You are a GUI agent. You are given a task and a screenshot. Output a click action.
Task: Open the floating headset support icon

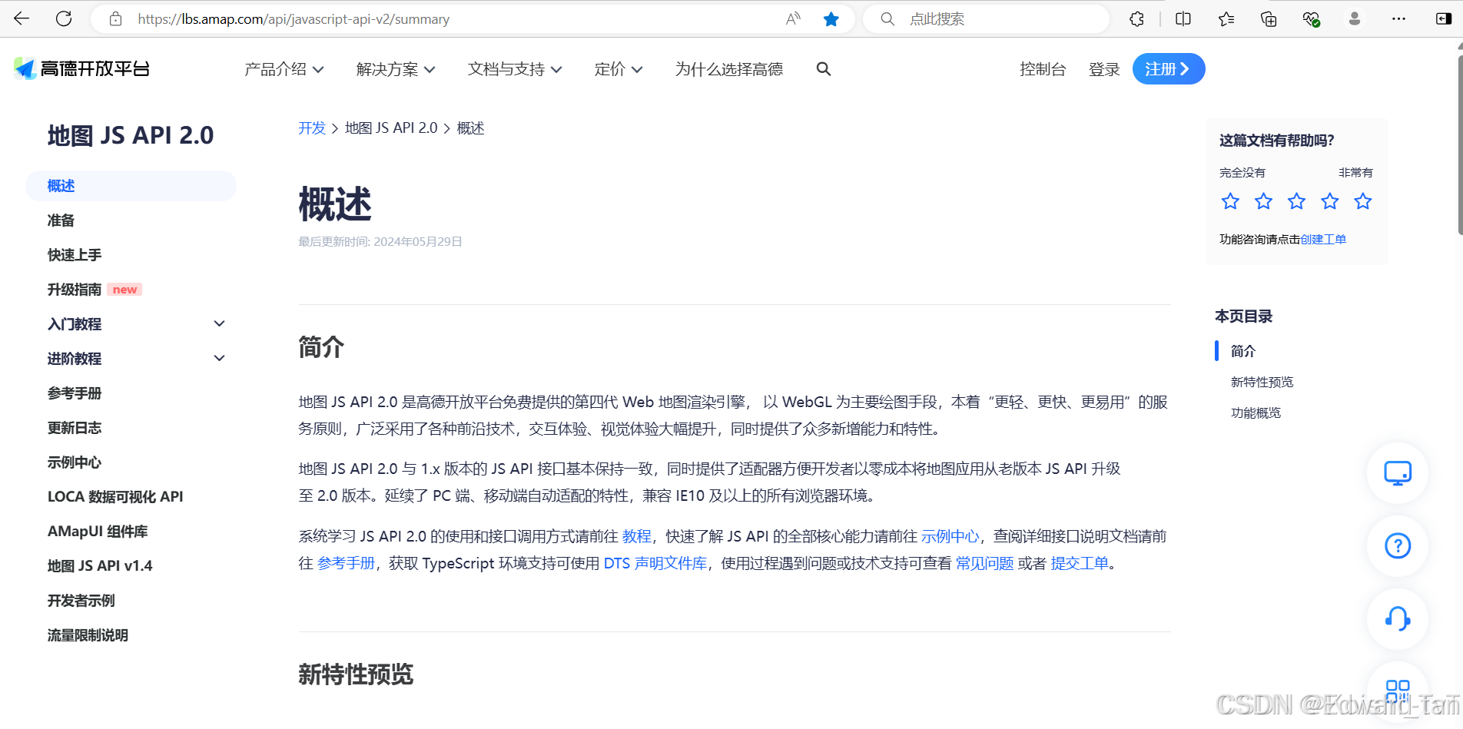click(x=1398, y=619)
